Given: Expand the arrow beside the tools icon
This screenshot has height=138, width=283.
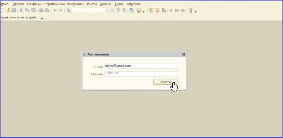Looking at the screenshot, I should (196, 12).
